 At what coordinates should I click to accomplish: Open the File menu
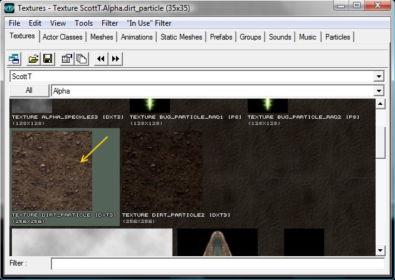[15, 23]
